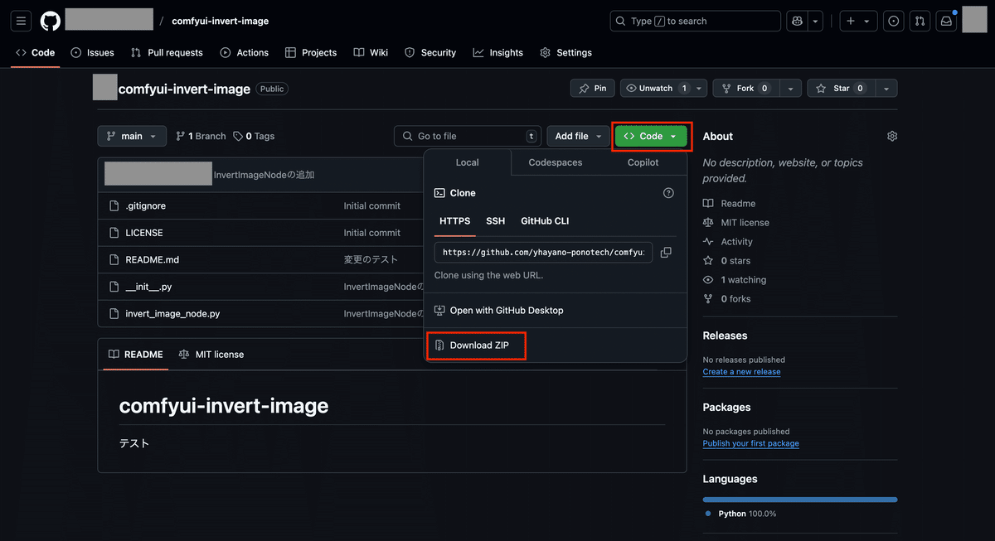Select the SSH clone option
995x541 pixels.
[x=495, y=221]
